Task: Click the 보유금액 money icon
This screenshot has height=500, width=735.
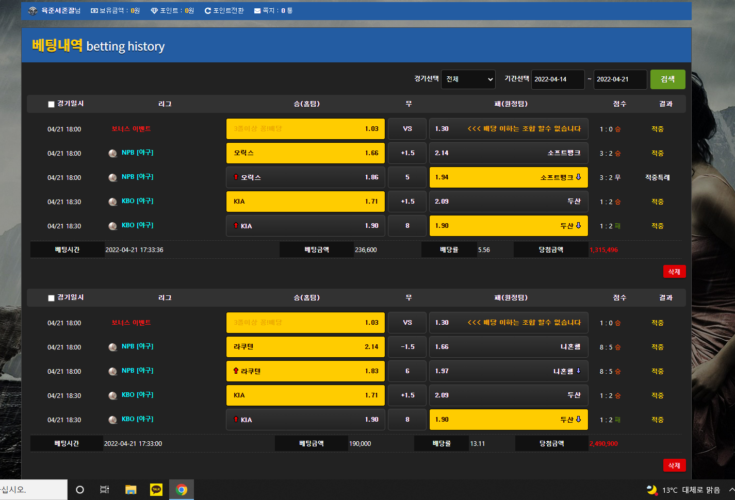Action: tap(94, 11)
